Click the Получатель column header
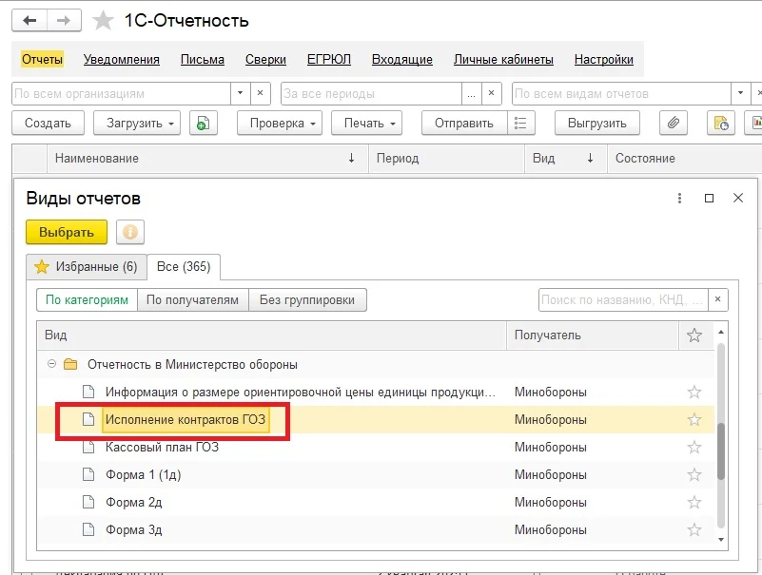 (x=593, y=335)
